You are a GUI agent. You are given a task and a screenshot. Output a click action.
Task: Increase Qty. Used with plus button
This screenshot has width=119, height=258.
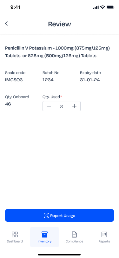74,106
